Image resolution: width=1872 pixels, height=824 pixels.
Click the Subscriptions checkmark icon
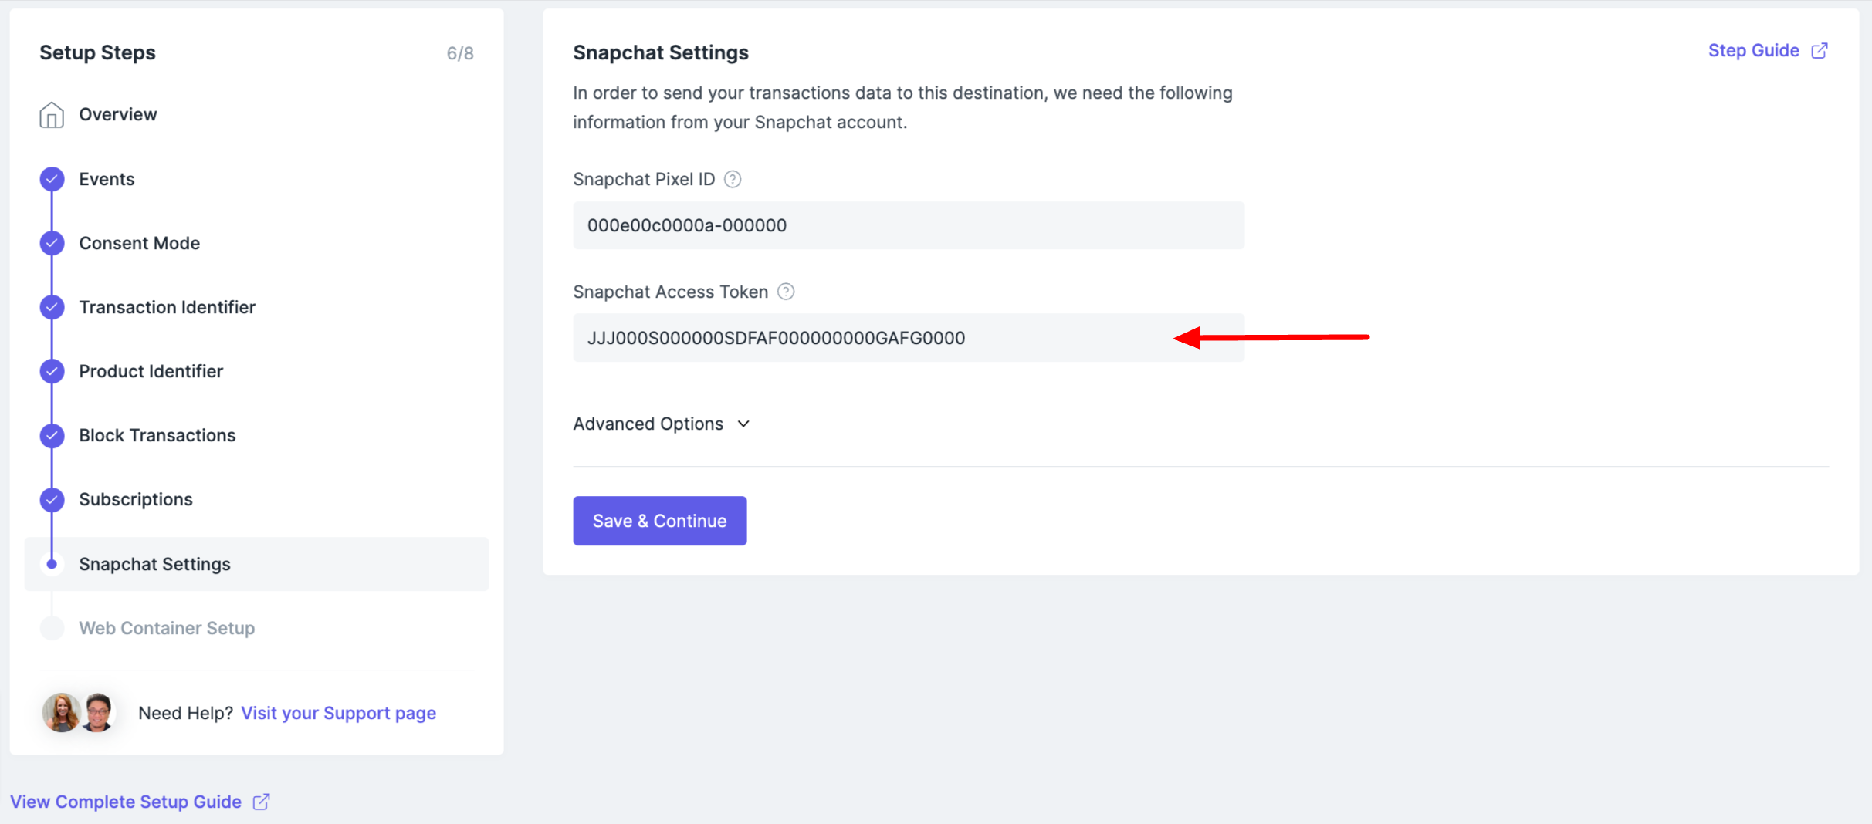coord(52,499)
